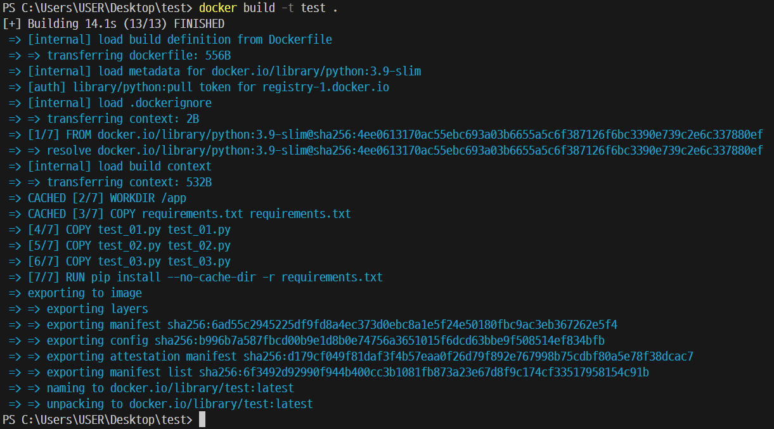Click 'CACHED [2/7] WORKDIR /app' line
Viewport: 774px width, 429px height.
(x=98, y=198)
